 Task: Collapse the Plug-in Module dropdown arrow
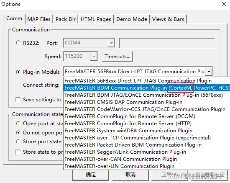(209, 72)
